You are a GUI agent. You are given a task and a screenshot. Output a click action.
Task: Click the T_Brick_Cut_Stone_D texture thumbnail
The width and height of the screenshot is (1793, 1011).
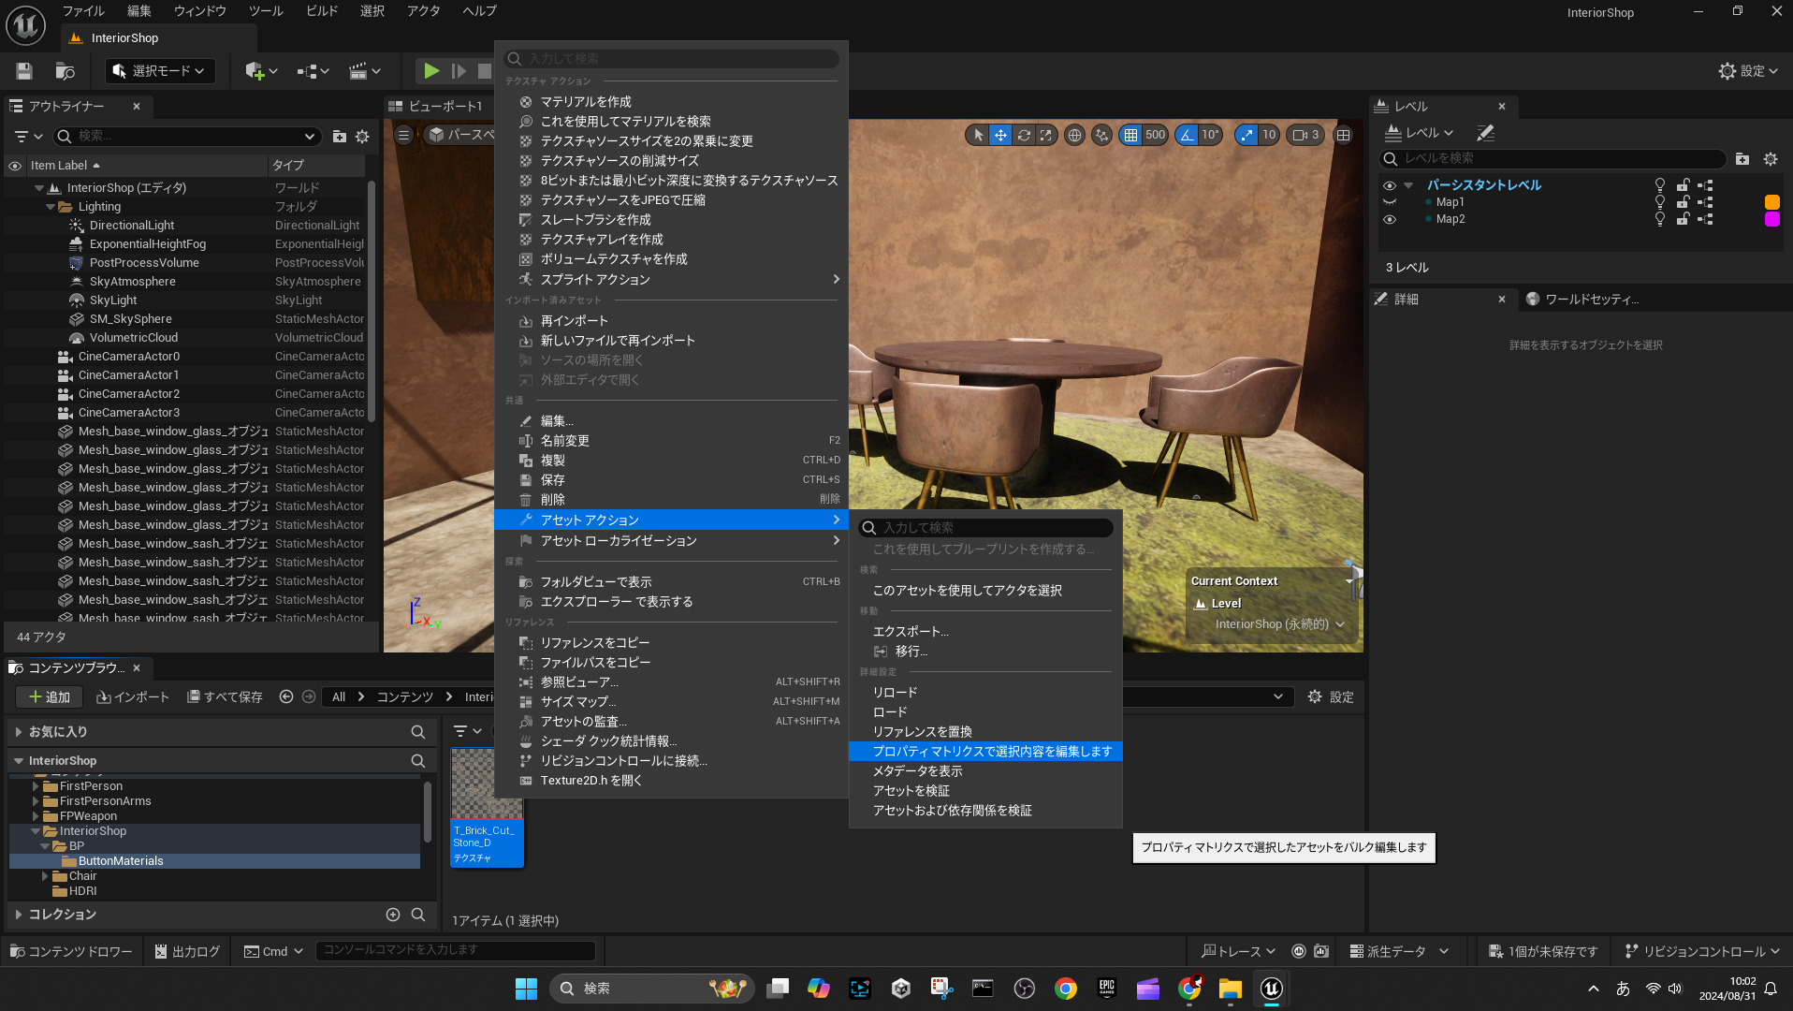486,785
